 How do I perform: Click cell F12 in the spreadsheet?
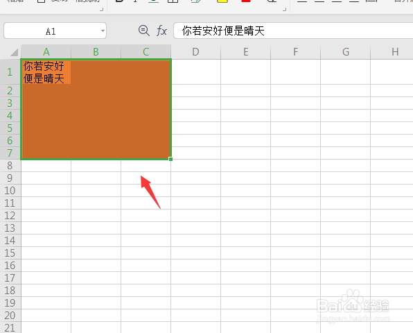pyautogui.click(x=295, y=216)
